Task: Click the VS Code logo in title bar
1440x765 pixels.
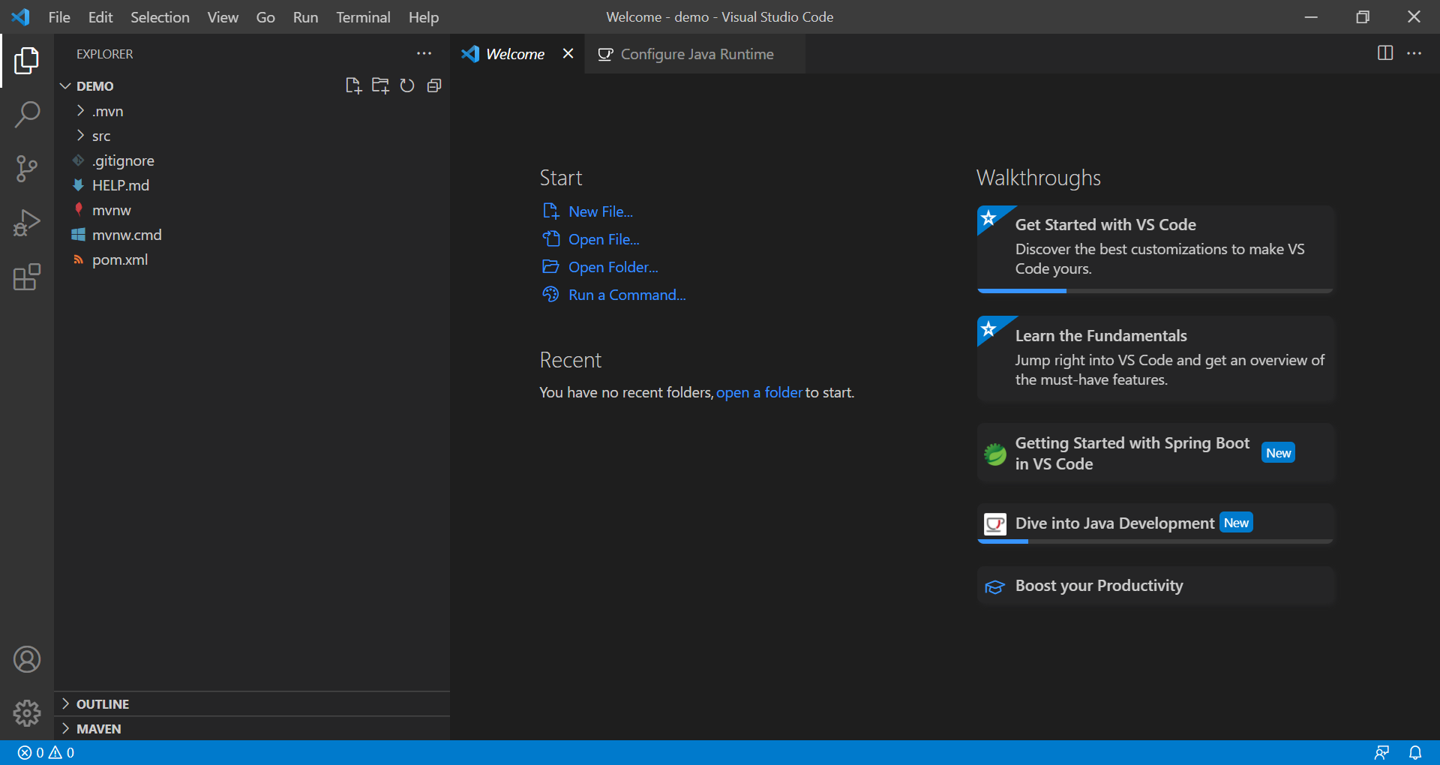Action: [21, 16]
